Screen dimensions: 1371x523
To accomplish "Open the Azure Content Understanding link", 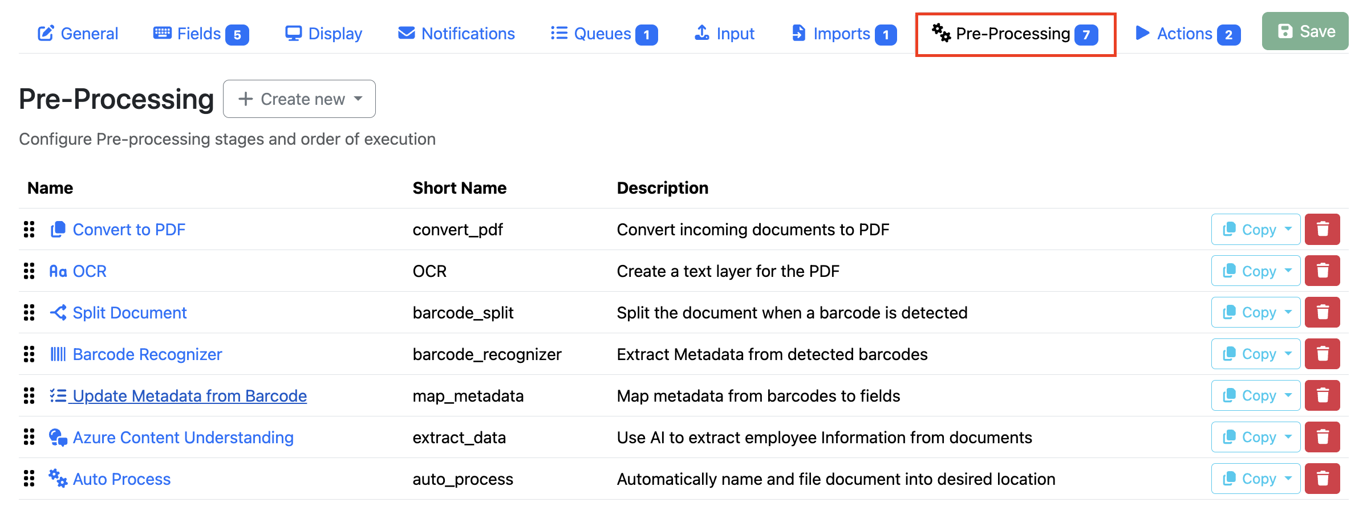I will click(x=183, y=438).
